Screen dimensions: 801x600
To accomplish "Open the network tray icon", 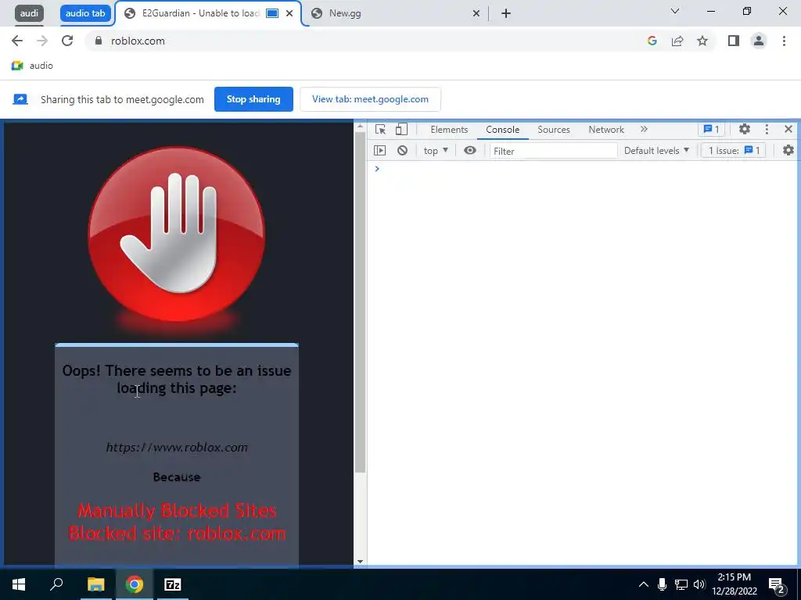I will coord(681,584).
